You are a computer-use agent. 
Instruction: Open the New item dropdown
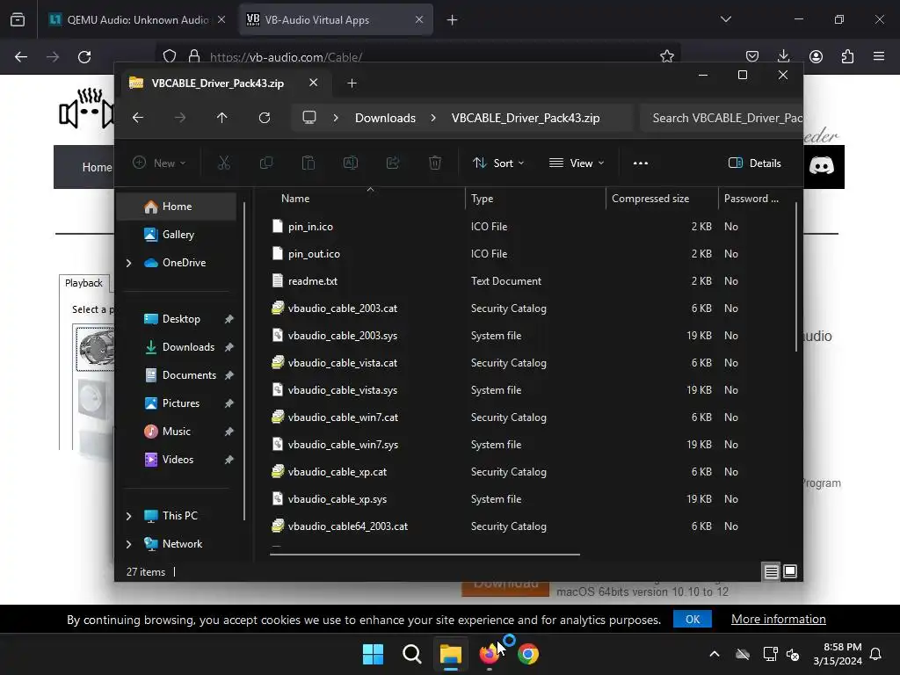[159, 163]
